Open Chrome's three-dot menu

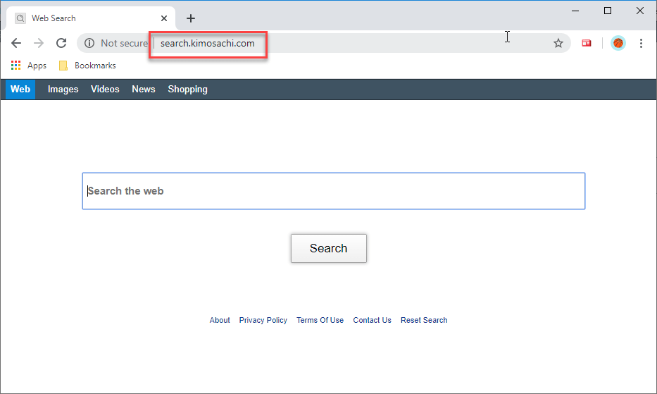click(641, 43)
